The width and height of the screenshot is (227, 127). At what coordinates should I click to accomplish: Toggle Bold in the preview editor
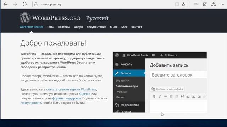(x=154, y=96)
